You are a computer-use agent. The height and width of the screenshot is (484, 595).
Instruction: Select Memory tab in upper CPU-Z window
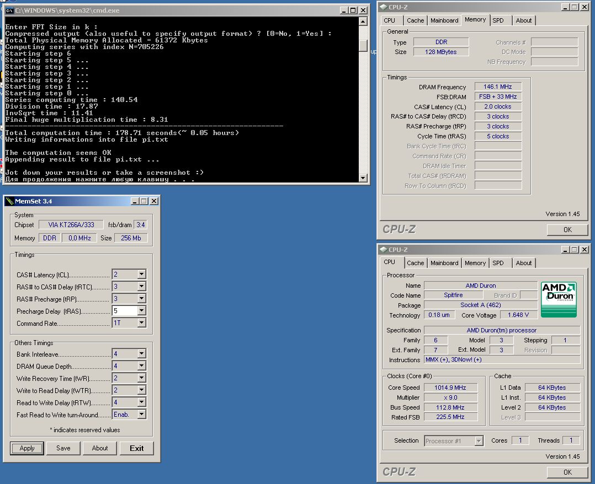click(475, 20)
